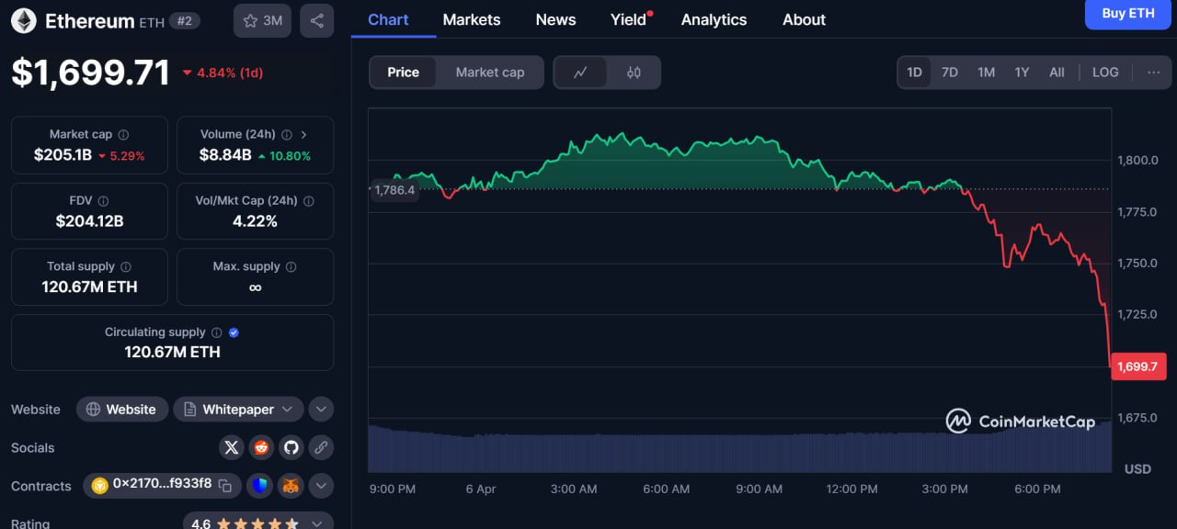Set chart range to 1D
This screenshot has width=1177, height=529.
tap(914, 73)
